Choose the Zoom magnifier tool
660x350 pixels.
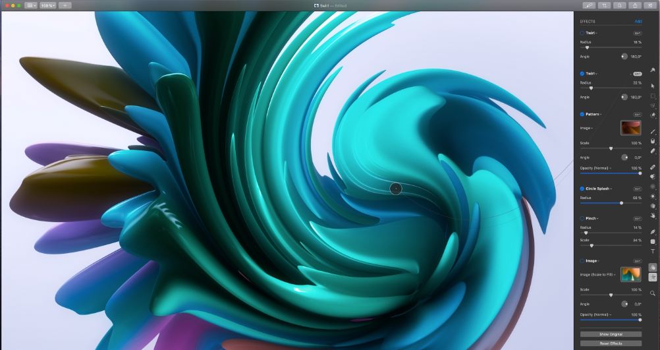click(653, 293)
